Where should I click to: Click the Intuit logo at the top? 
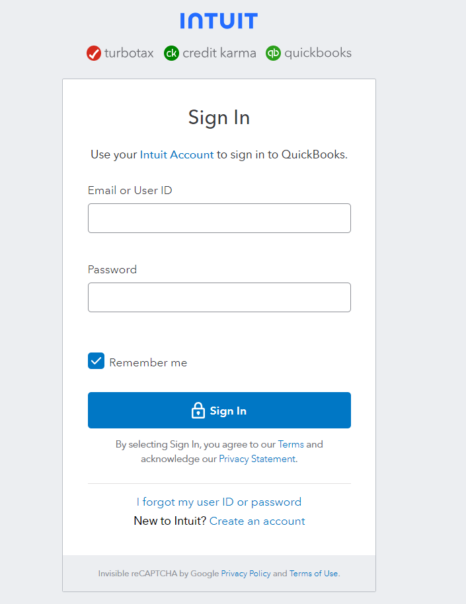pyautogui.click(x=219, y=20)
